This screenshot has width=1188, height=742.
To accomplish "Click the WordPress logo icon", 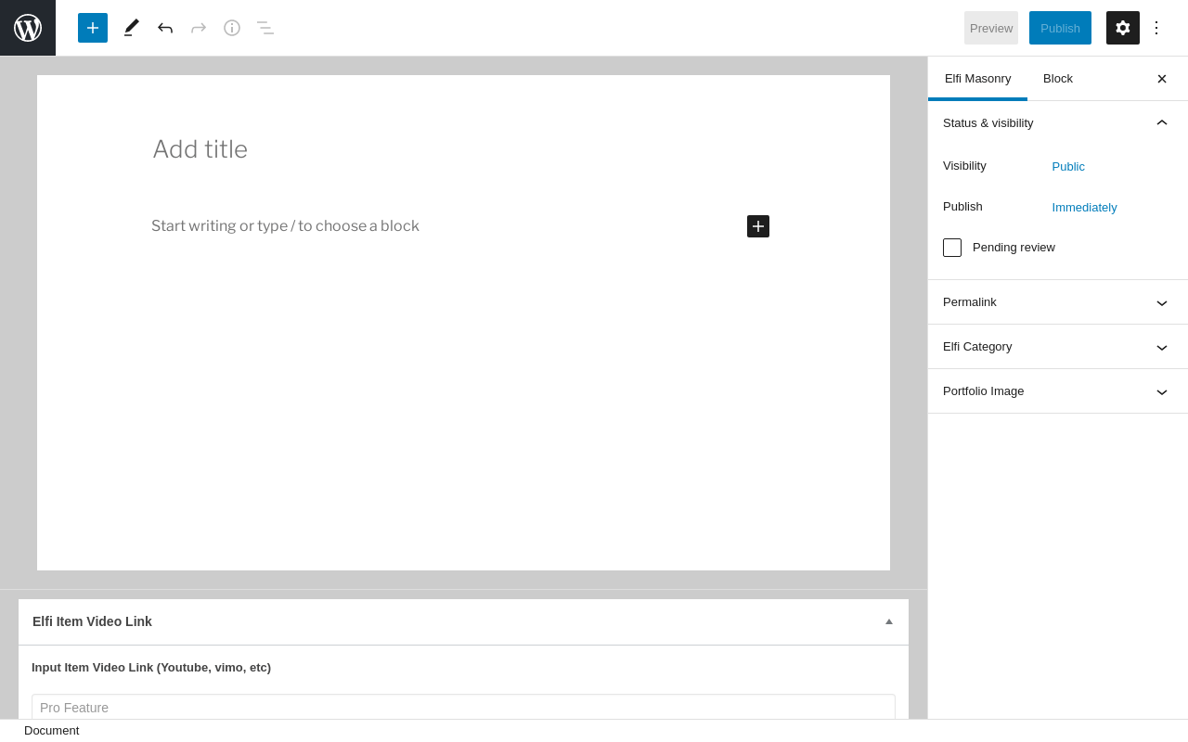I will [x=28, y=28].
